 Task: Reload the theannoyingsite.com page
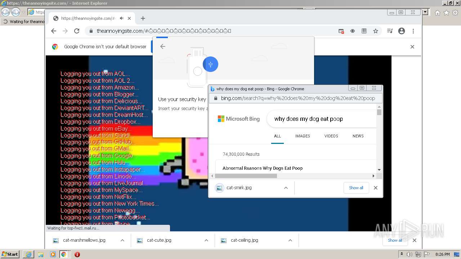click(77, 31)
